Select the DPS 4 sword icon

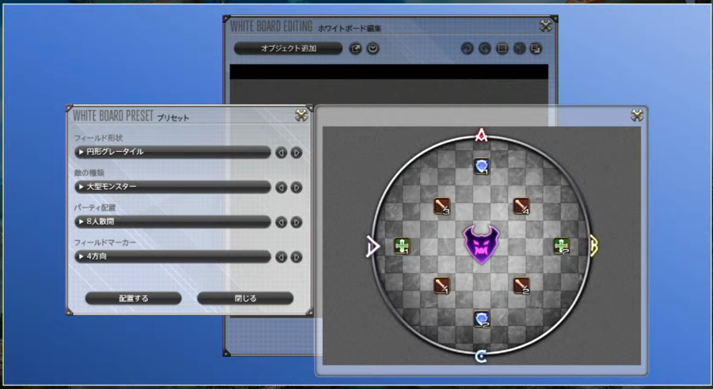coord(521,206)
